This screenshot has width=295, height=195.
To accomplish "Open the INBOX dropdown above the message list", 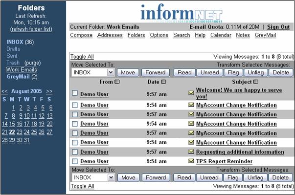I will click(x=93, y=72).
